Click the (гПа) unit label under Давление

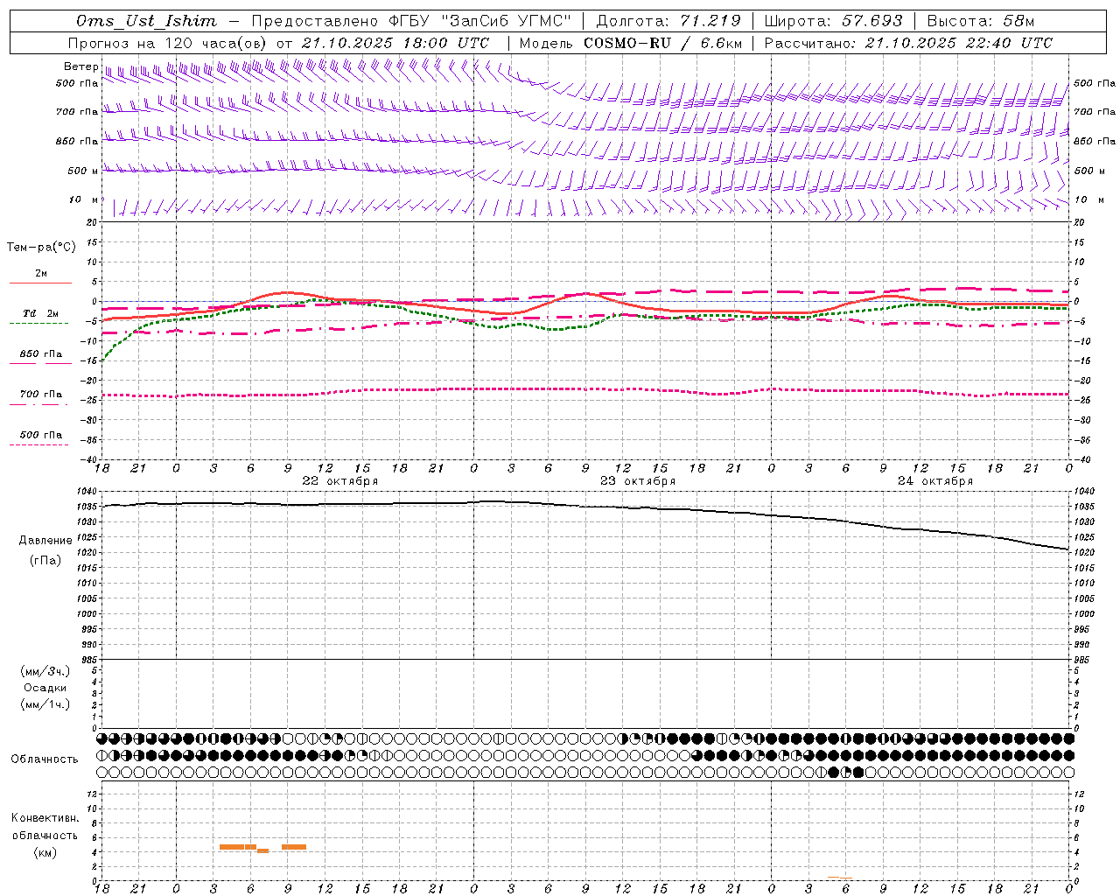[45, 561]
